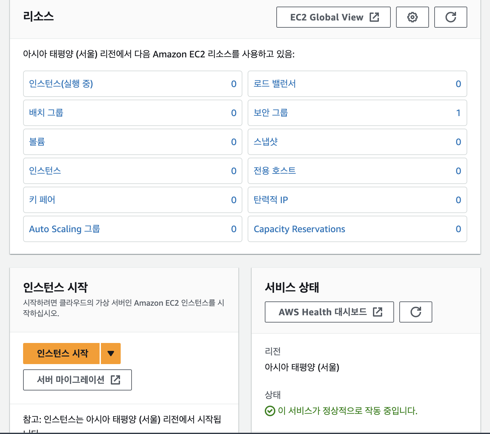This screenshot has width=490, height=434.
Task: View 탄력적 IP addresses
Action: [x=271, y=200]
